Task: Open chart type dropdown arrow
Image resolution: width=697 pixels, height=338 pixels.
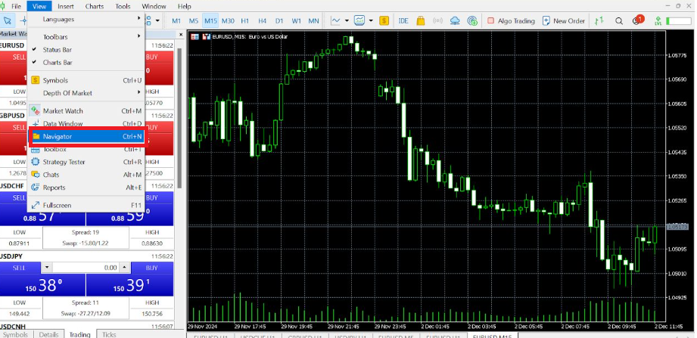Action: (346, 20)
